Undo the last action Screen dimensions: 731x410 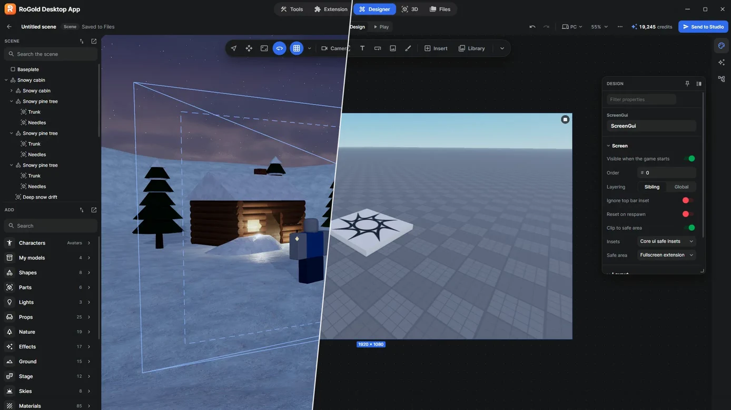coord(532,27)
